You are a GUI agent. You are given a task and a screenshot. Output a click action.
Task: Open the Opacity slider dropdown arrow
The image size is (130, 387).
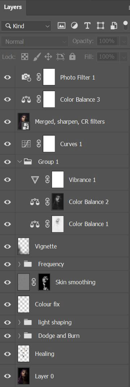pos(124,42)
